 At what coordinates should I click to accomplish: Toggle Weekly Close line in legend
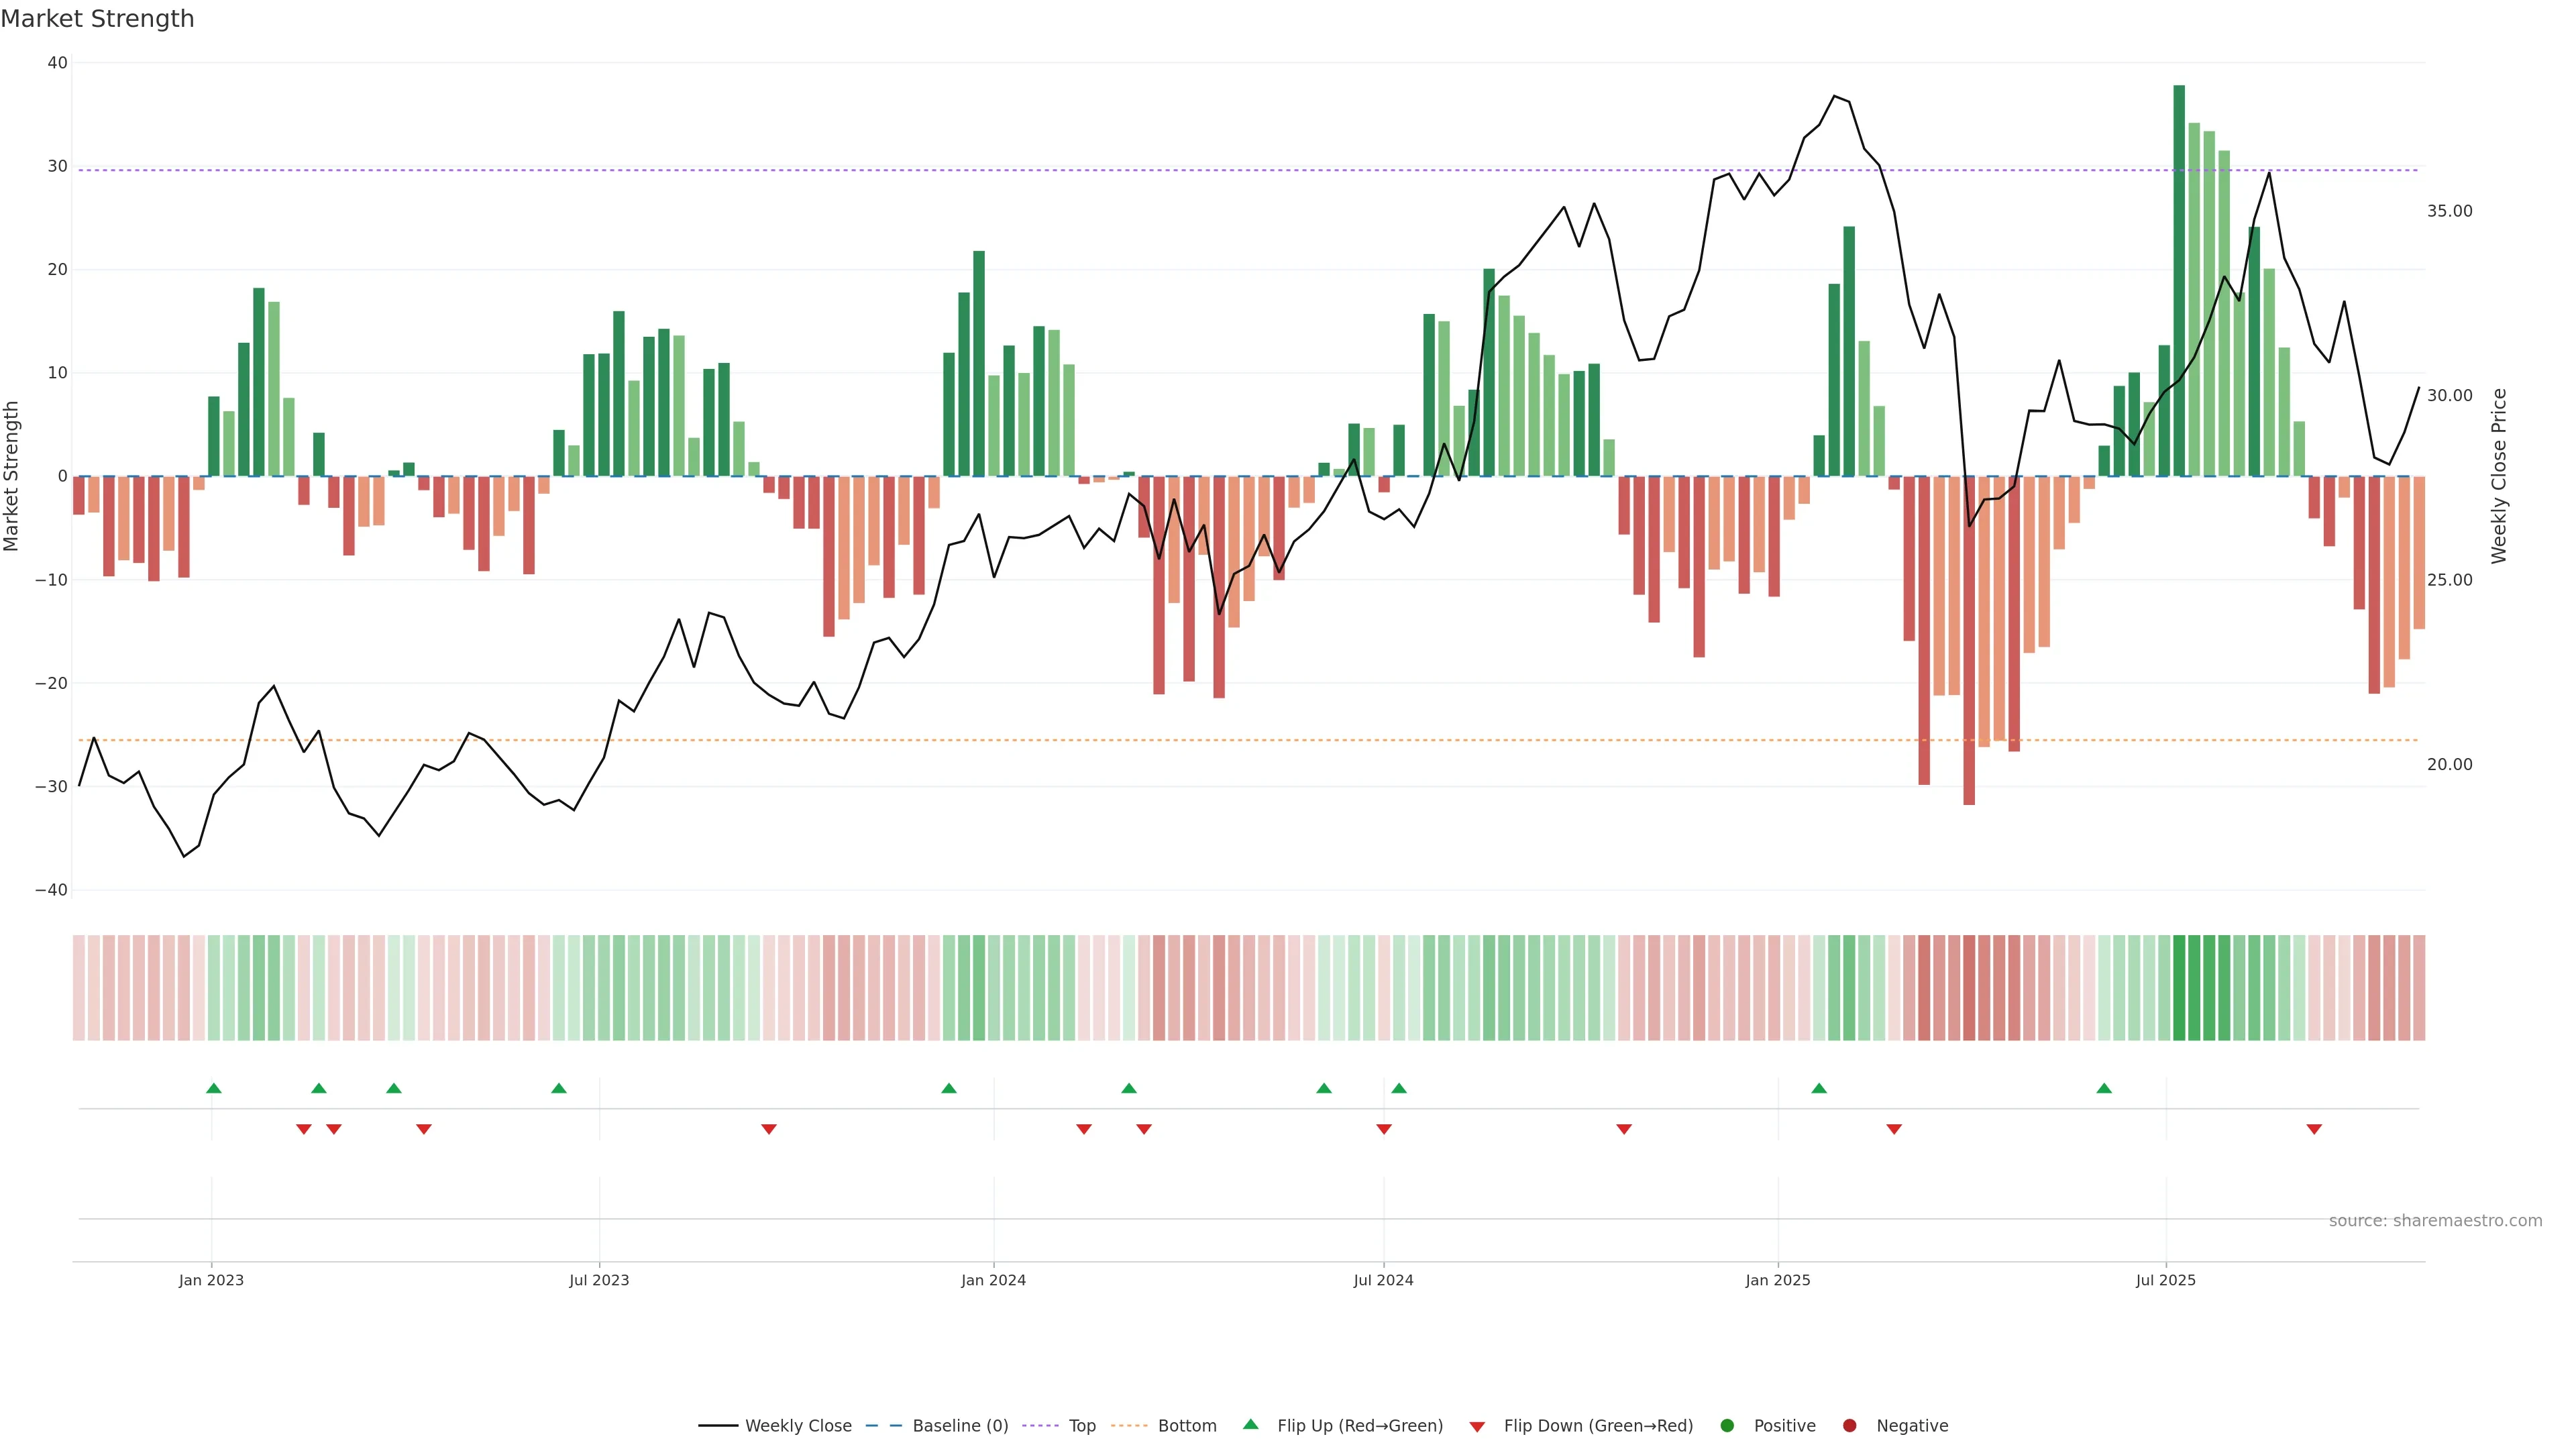click(x=797, y=1426)
